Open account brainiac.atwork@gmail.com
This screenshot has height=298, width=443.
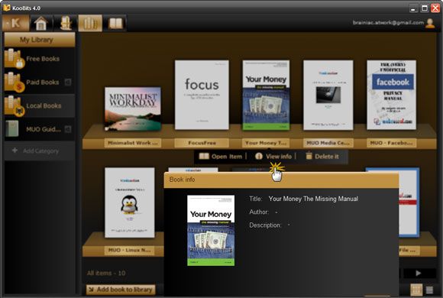pyautogui.click(x=388, y=22)
